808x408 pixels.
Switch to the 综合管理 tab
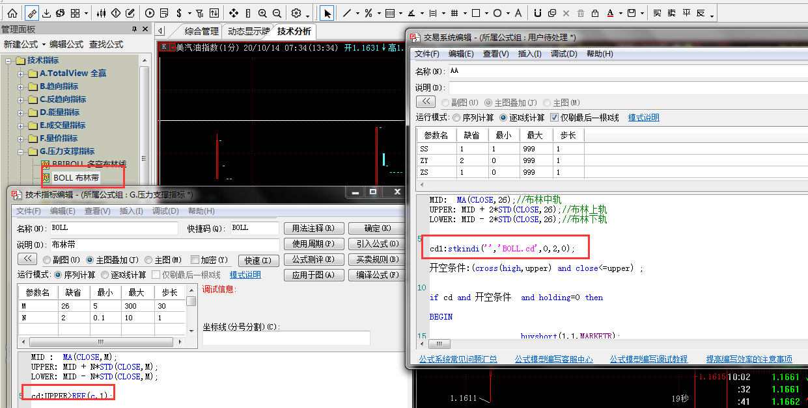coord(201,31)
